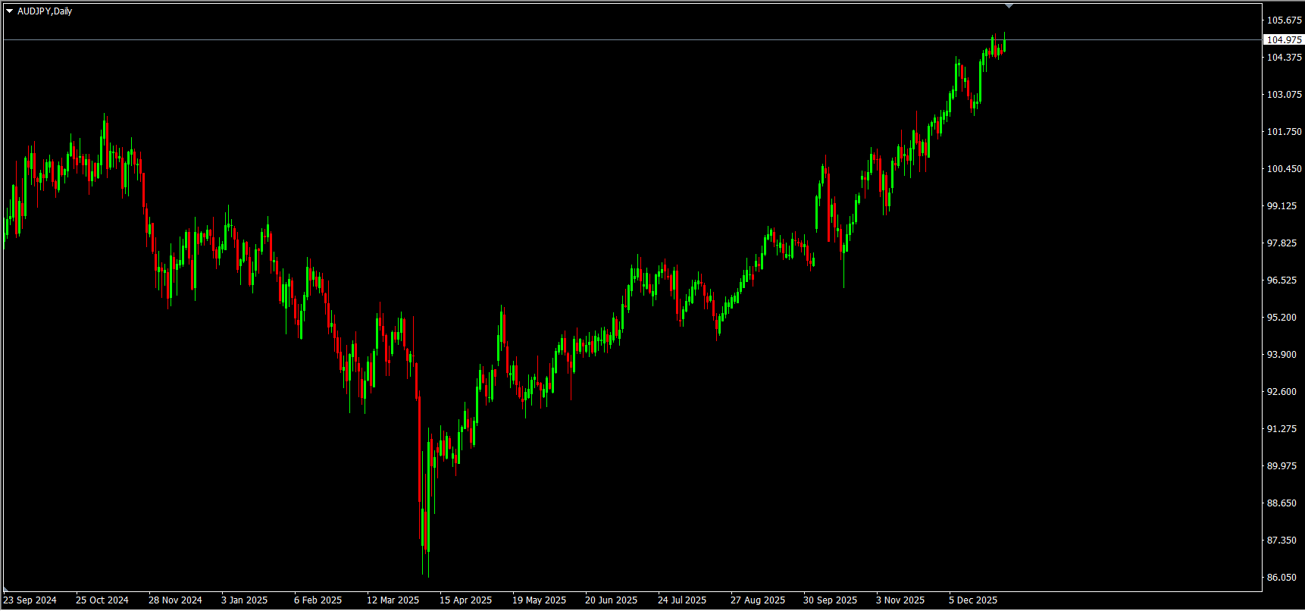Select the 92.600 level on price axis
Image resolution: width=1305 pixels, height=611 pixels.
pos(1282,391)
